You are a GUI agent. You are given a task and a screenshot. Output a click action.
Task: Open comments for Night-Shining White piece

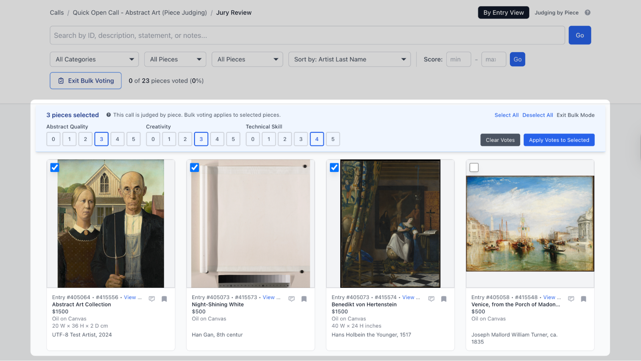pos(291,299)
